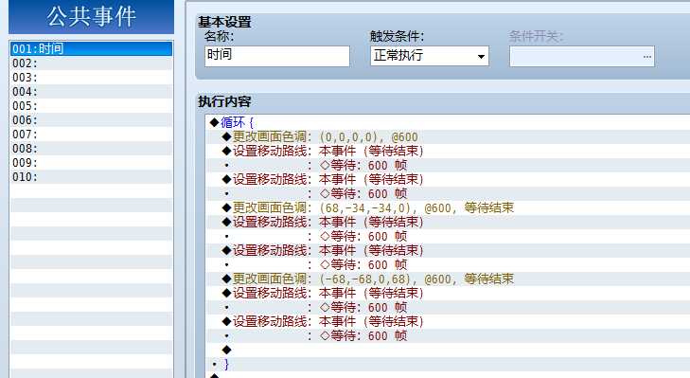Select 更改画面色调 (68,-34,-34,0) command
Viewport: 690px width, 378px height.
pos(448,207)
